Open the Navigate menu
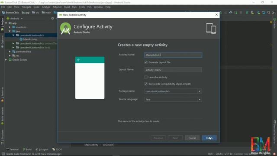The height and width of the screenshot is (156, 277). point(26,7)
